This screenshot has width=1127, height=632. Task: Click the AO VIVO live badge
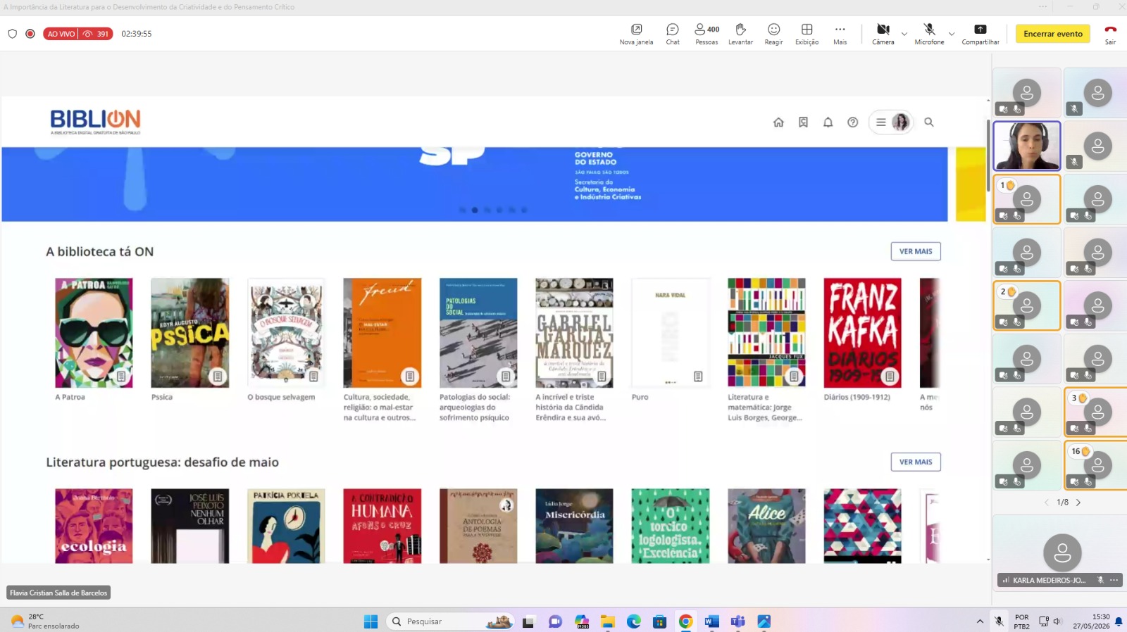tap(61, 34)
